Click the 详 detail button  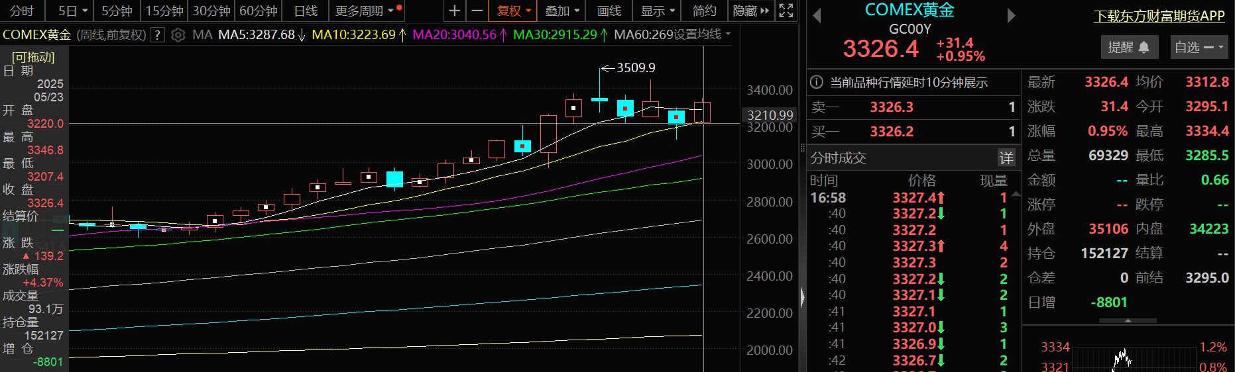tap(1006, 158)
